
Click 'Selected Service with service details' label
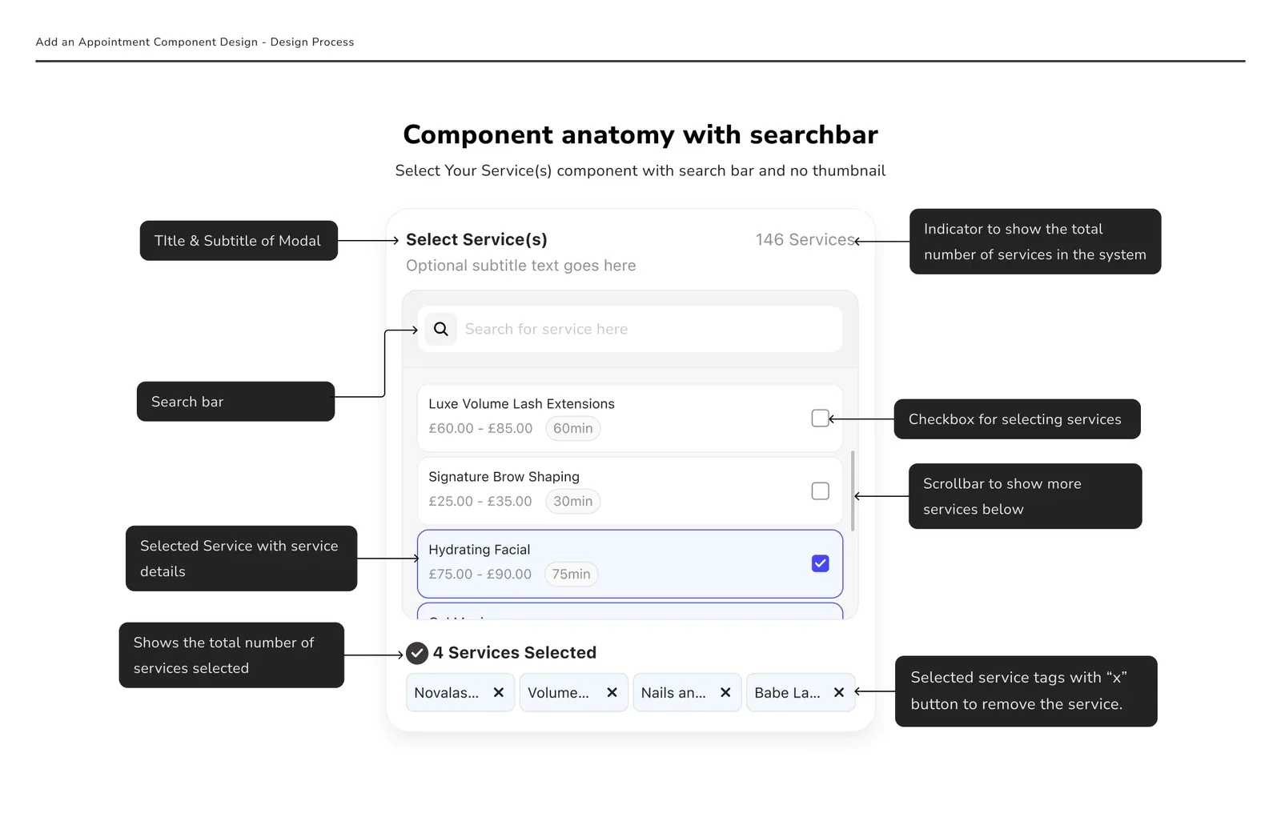(241, 559)
